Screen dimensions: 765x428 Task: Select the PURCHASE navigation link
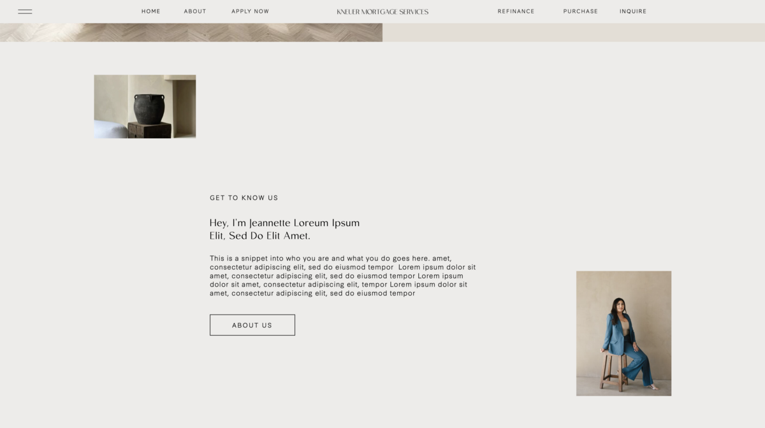(581, 11)
